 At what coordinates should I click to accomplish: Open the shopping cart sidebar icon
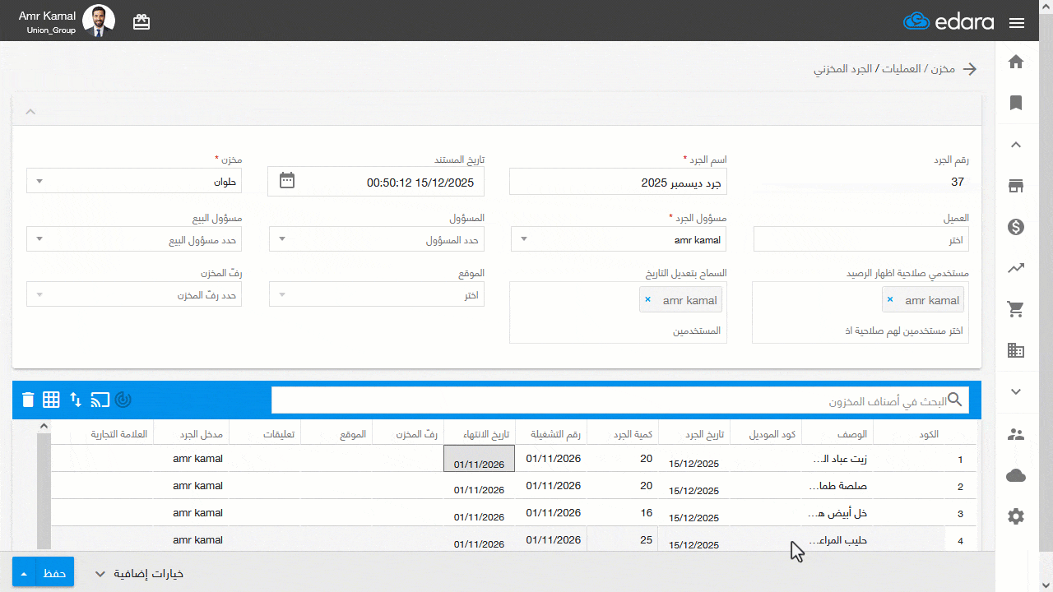(1016, 309)
